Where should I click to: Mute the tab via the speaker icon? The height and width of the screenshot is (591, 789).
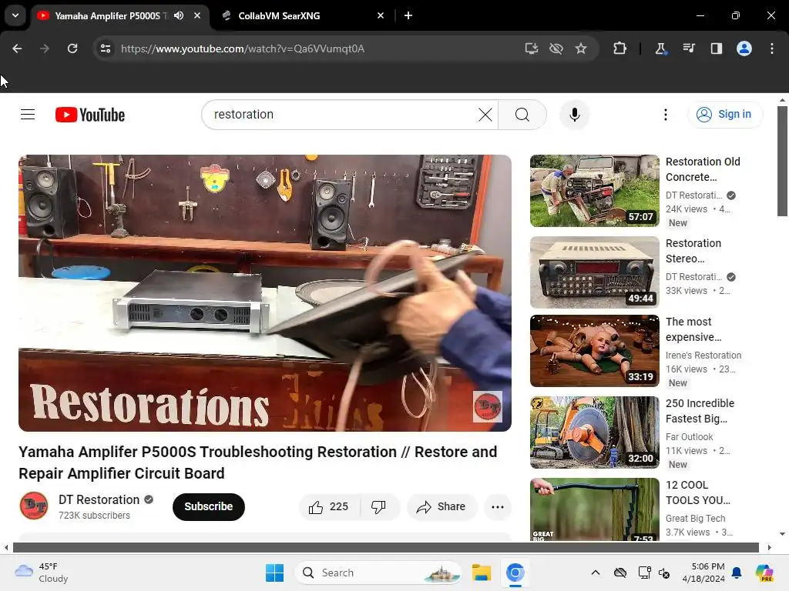pos(179,15)
